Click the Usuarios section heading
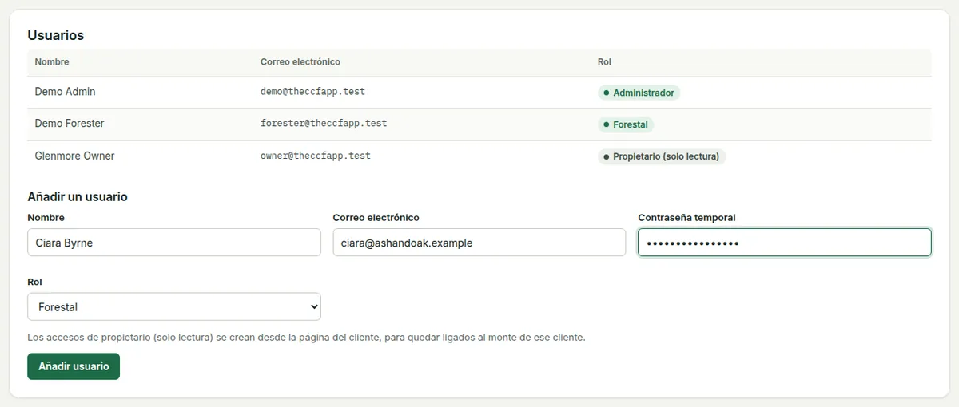The width and height of the screenshot is (959, 407). coord(56,35)
